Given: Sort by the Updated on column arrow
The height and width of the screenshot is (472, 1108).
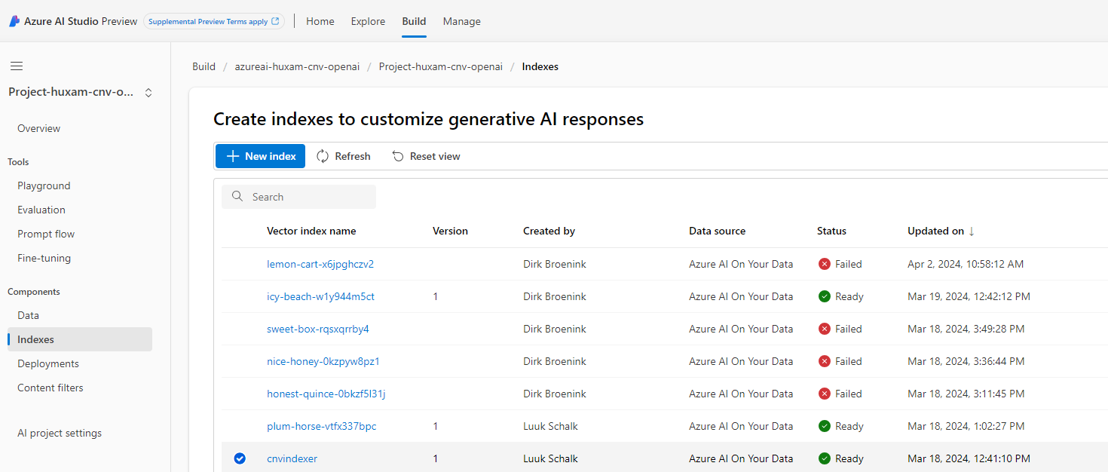Looking at the screenshot, I should pos(972,231).
